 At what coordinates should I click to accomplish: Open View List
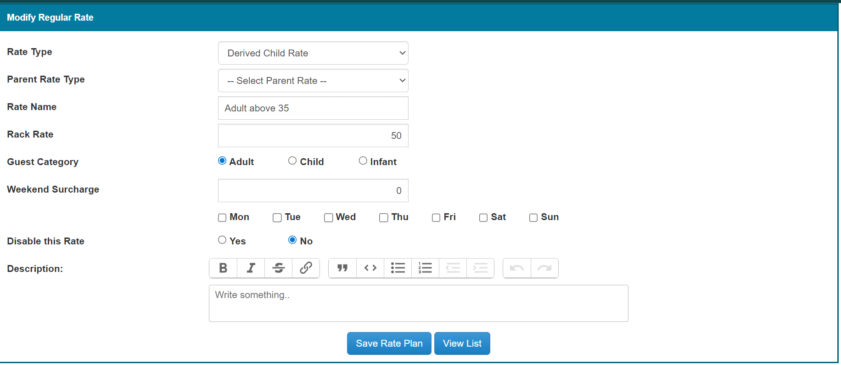click(462, 343)
